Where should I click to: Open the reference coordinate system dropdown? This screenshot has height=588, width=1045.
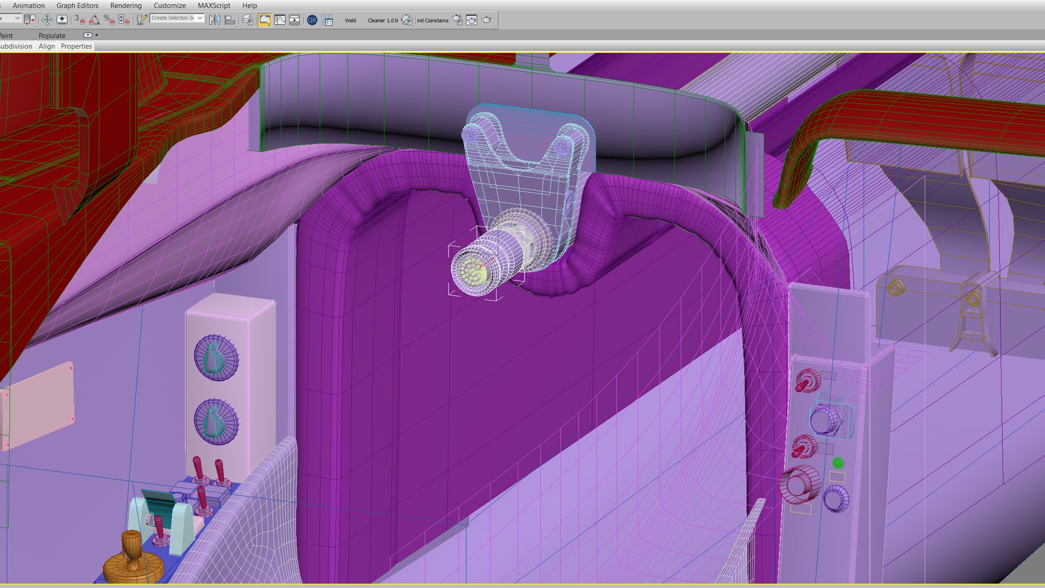click(x=17, y=18)
